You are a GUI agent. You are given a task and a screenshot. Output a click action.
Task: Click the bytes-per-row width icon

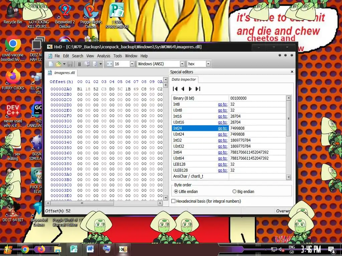click(110, 64)
